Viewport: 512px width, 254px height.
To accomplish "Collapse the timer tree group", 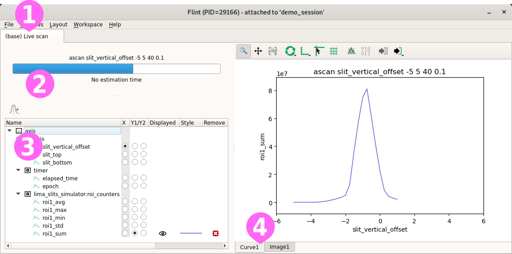I will [x=18, y=170].
